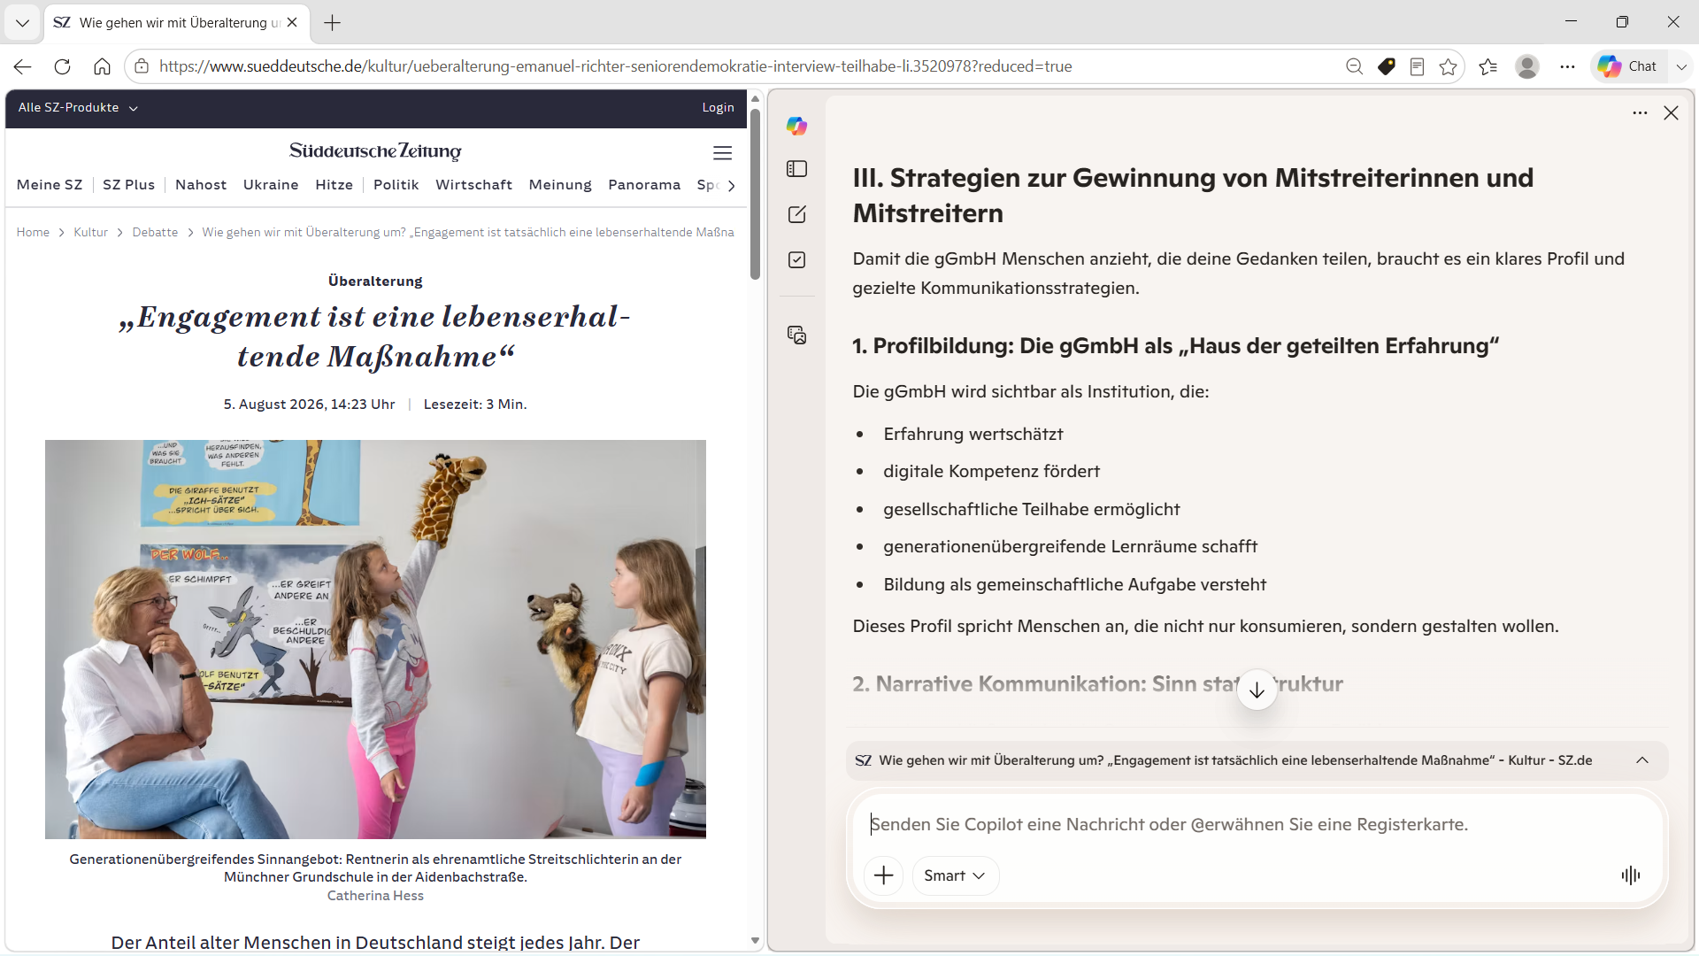Show more navigation sections arrow
Screen dimensions: 1699x956
click(x=731, y=186)
